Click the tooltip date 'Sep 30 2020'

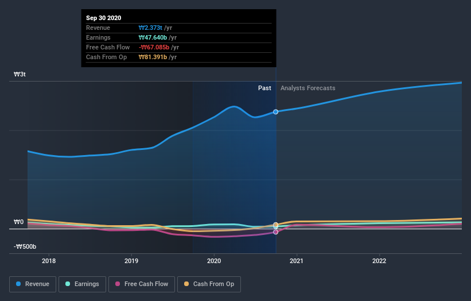104,18
